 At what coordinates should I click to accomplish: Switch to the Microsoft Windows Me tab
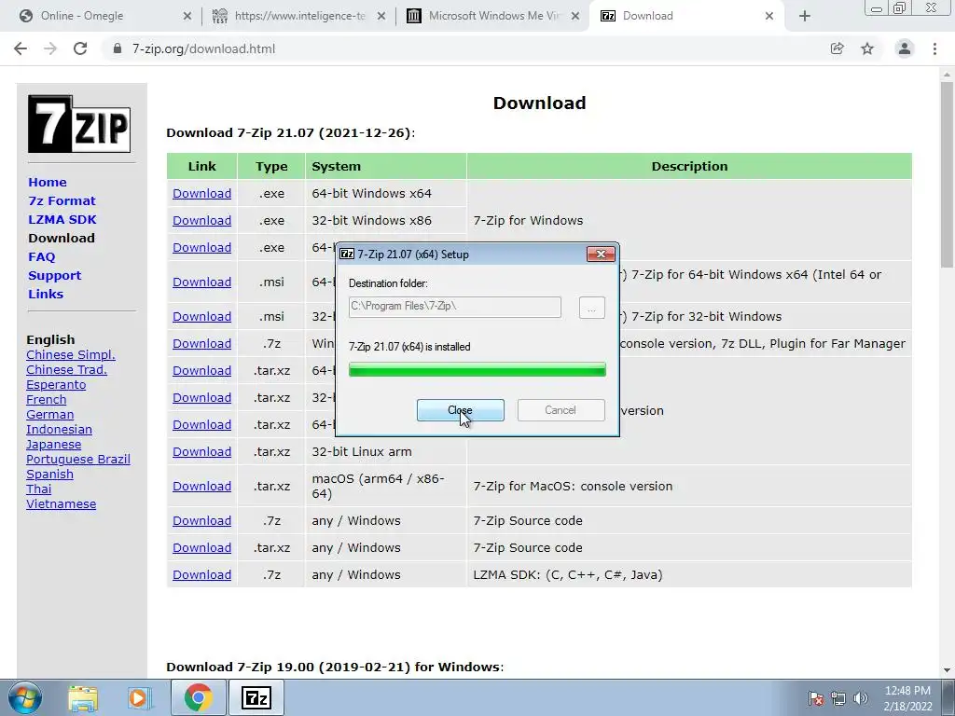493,16
